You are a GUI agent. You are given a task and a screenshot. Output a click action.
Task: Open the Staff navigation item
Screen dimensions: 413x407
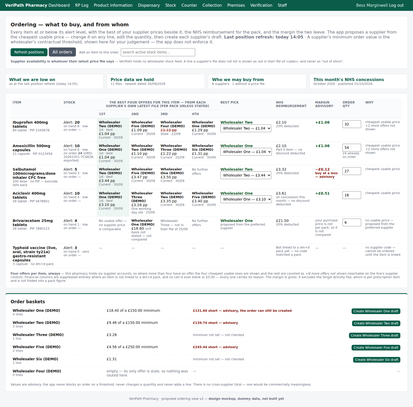282,5
